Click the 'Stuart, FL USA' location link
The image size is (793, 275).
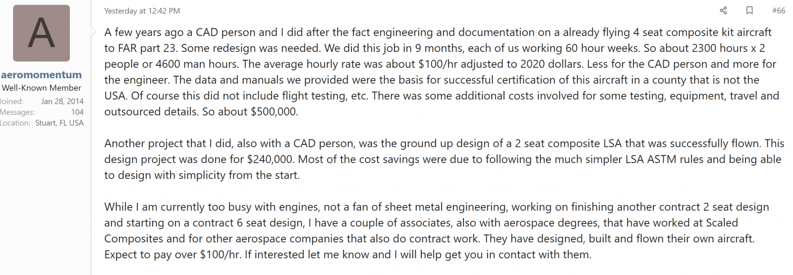click(59, 123)
